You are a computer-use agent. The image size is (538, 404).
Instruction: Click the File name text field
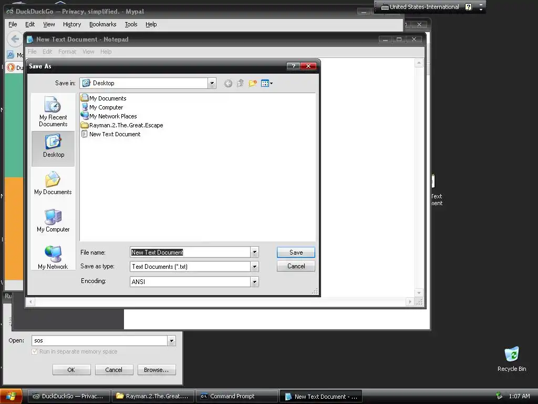190,252
